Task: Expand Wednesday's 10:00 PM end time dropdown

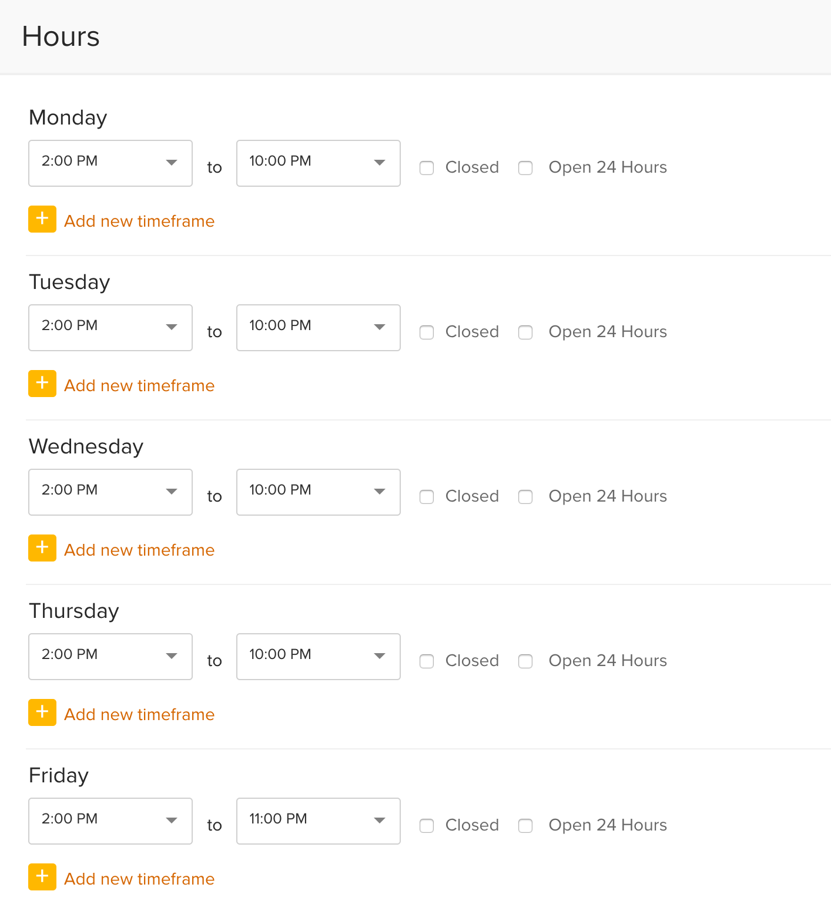Action: pos(319,492)
